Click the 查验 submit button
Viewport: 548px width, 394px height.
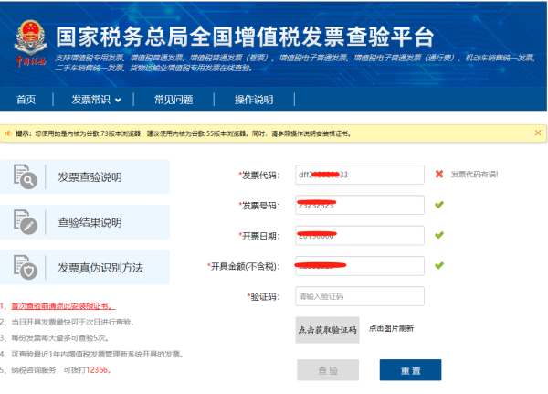(x=328, y=370)
